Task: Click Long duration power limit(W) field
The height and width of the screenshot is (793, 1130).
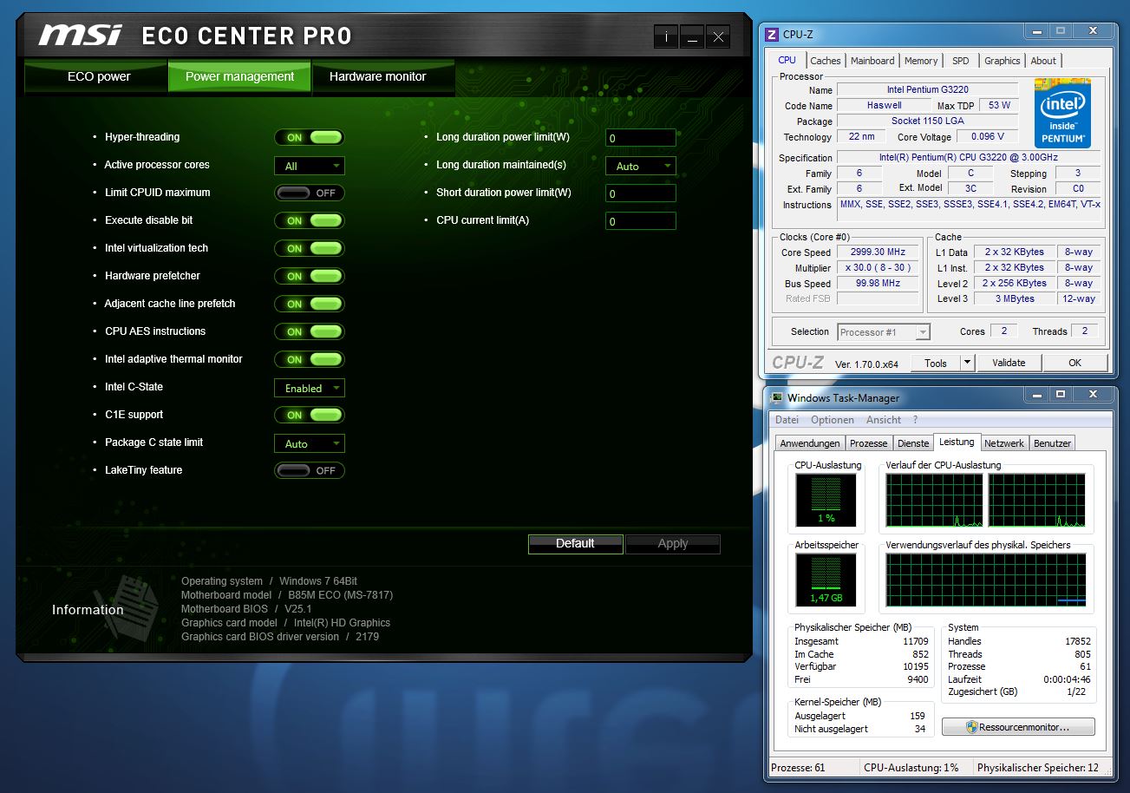Action: [x=641, y=138]
